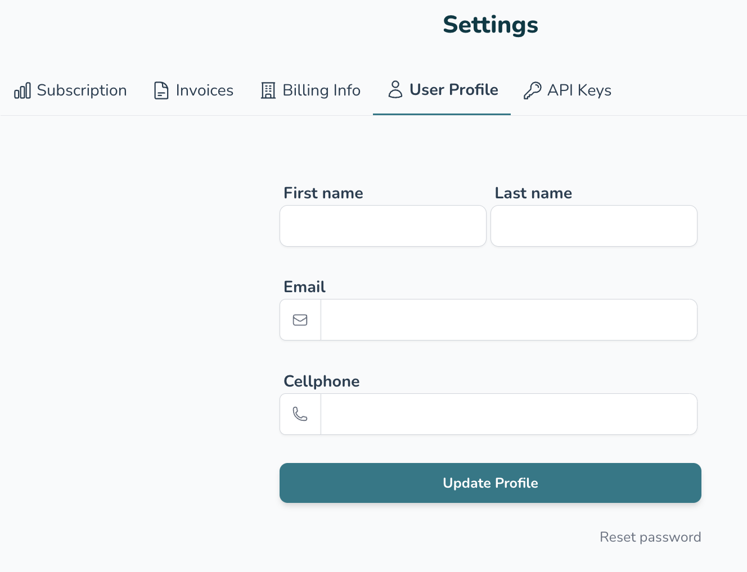
Task: Click the Invoices document icon
Action: click(x=161, y=90)
